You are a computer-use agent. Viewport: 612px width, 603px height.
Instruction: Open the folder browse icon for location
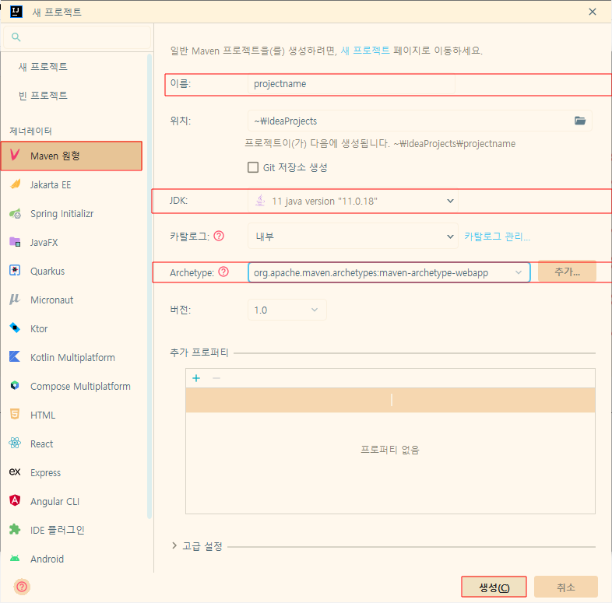click(x=580, y=121)
